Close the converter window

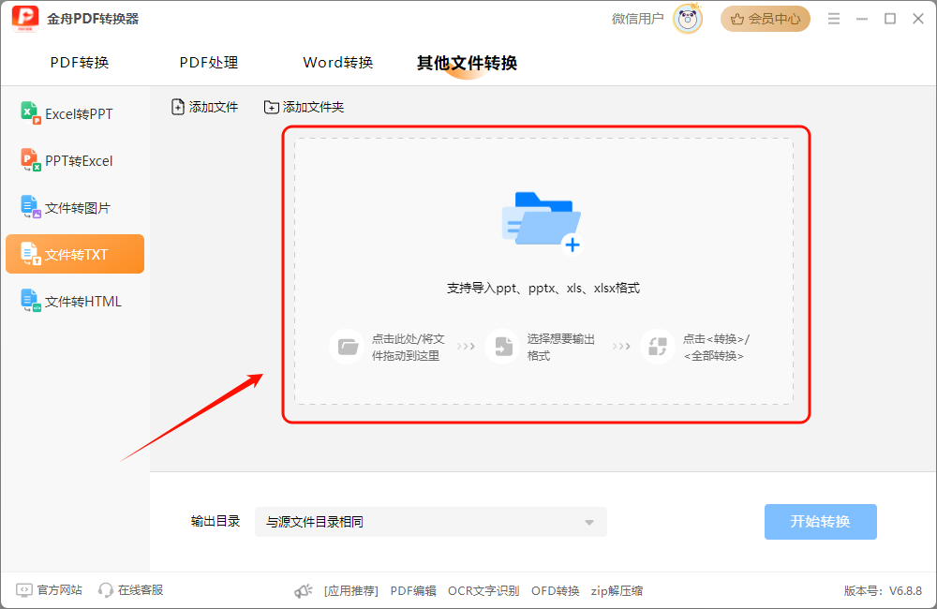click(918, 19)
